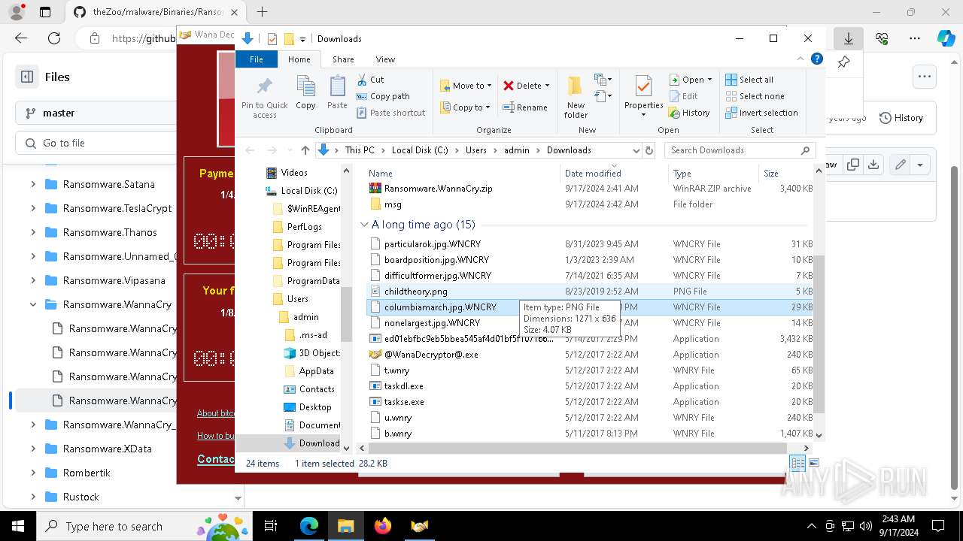Click Pin to Quick access icon
963x541 pixels.
click(x=264, y=96)
